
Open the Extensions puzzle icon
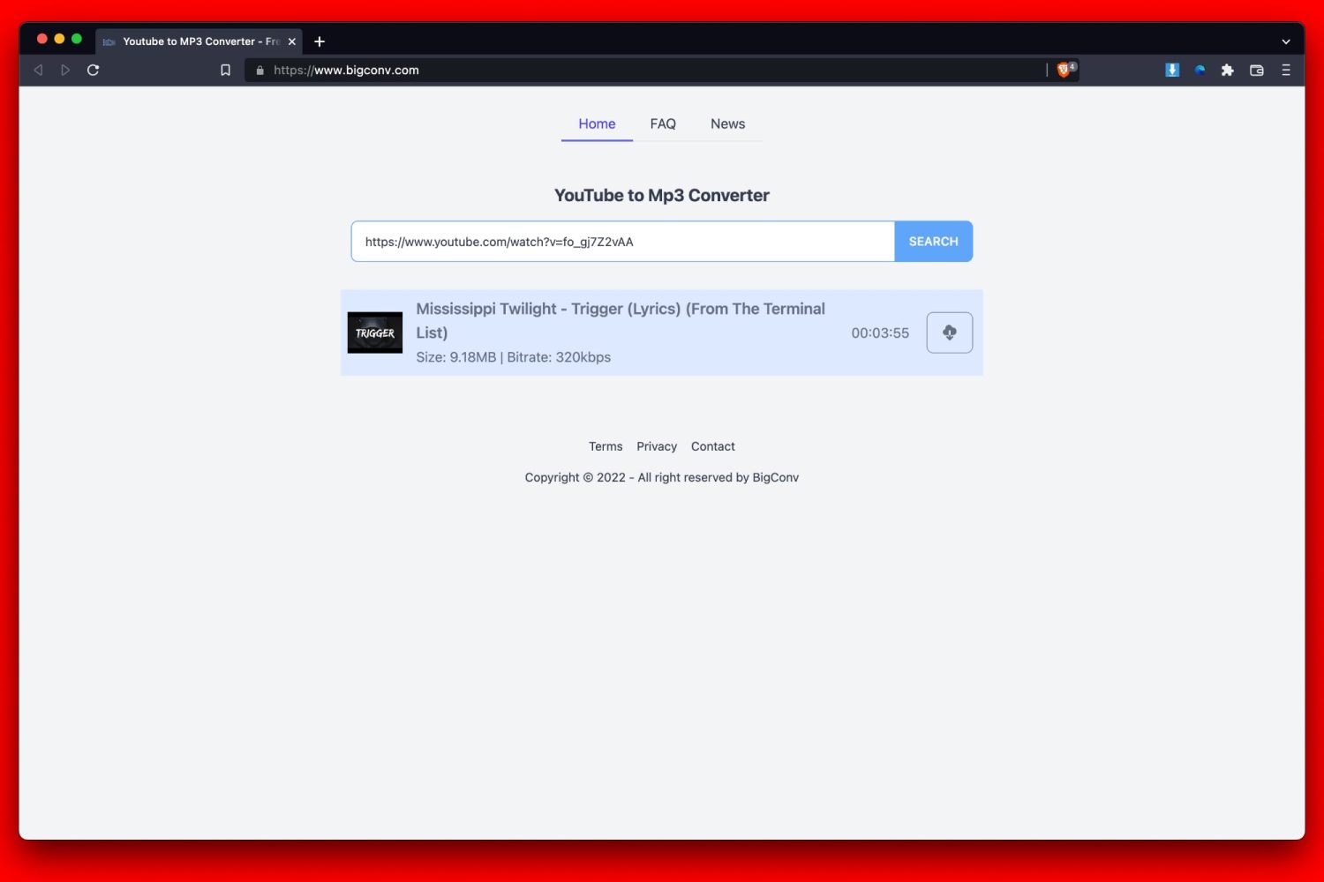1227,69
